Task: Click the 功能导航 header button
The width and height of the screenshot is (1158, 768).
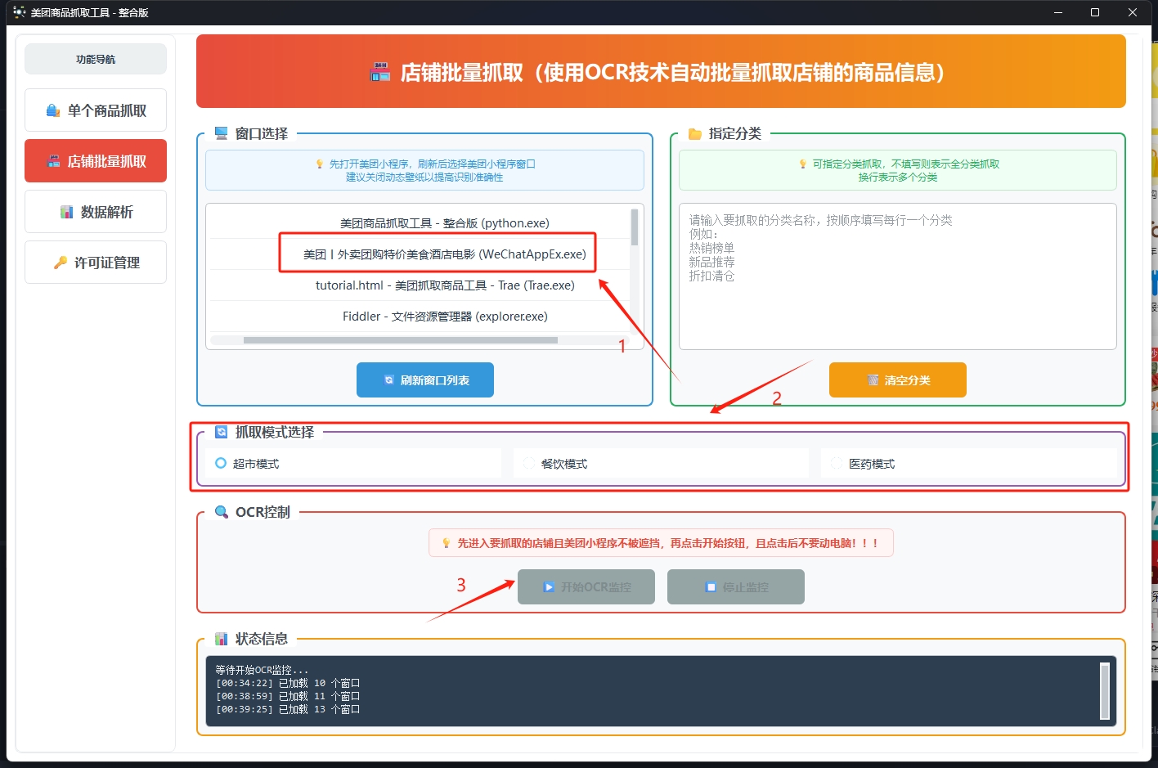Action: 96,59
